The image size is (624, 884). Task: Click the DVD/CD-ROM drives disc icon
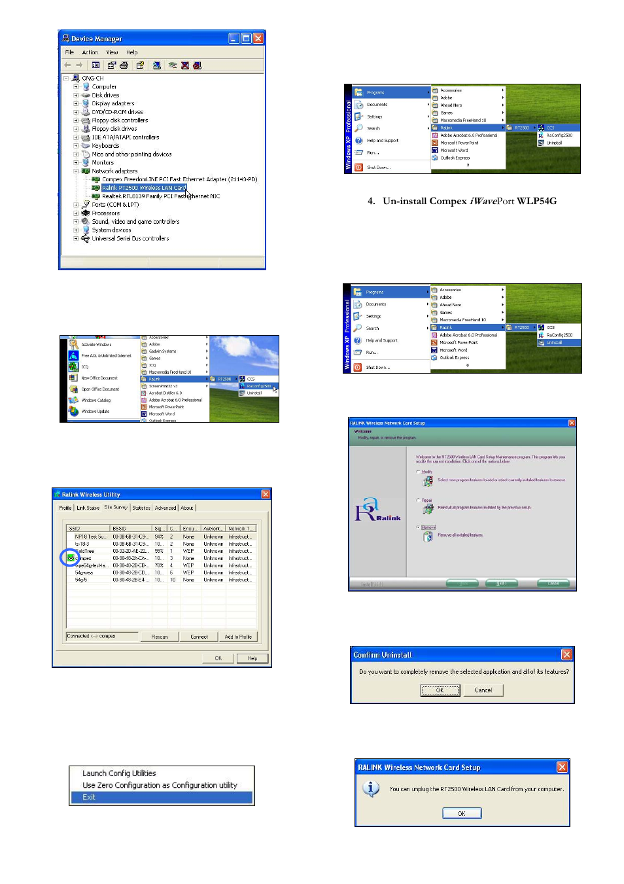click(x=86, y=112)
